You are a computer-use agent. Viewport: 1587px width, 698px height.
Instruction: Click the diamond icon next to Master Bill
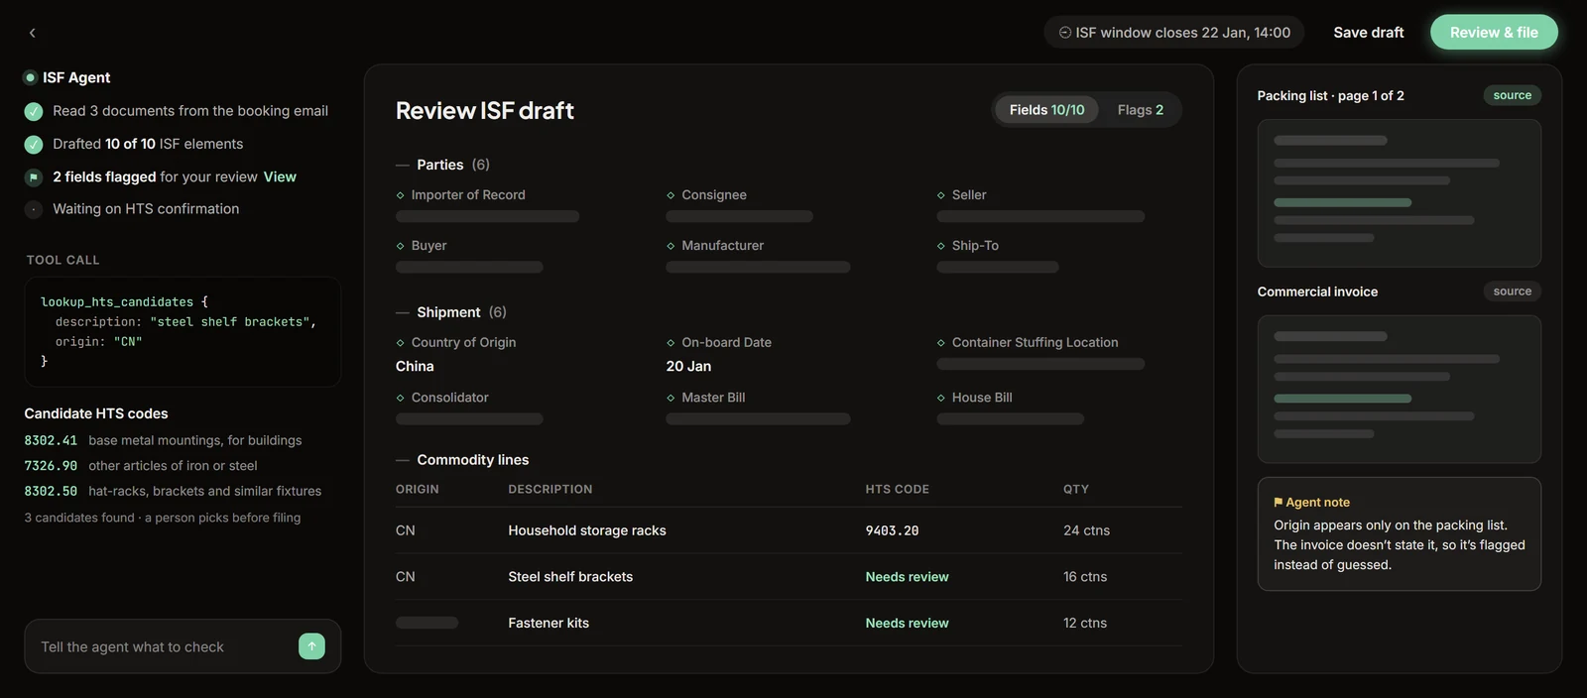[671, 398]
